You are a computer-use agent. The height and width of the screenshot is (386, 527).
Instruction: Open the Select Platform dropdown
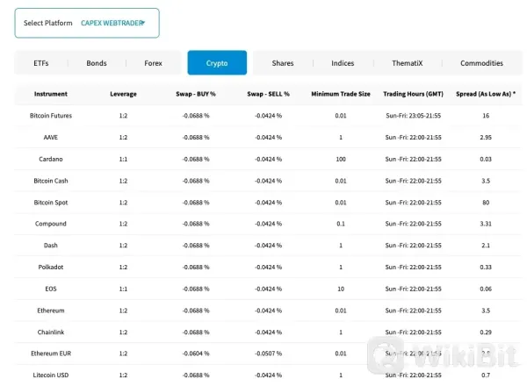86,23
